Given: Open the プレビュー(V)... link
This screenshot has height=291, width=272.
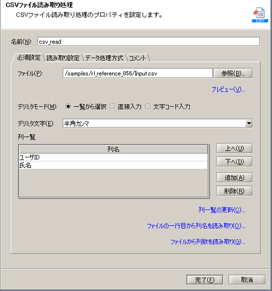Looking at the screenshot, I should tap(228, 90).
